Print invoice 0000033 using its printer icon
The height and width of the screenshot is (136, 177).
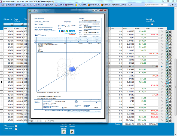pos(170,54)
